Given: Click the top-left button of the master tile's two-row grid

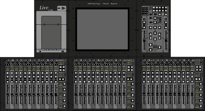Looking at the screenshot, I should [154, 7].
